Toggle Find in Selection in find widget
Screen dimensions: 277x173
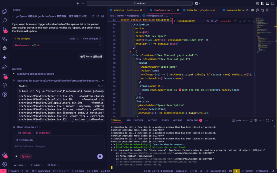(x=245, y=21)
